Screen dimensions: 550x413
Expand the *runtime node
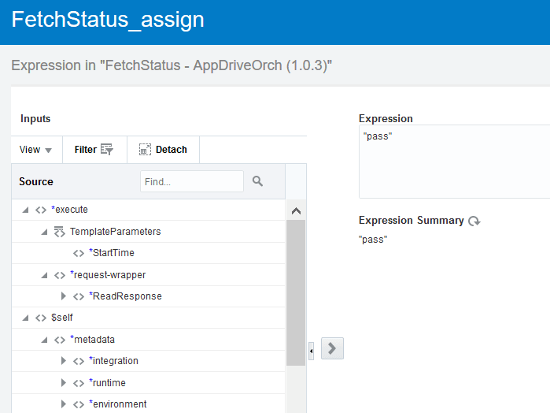[x=63, y=382]
